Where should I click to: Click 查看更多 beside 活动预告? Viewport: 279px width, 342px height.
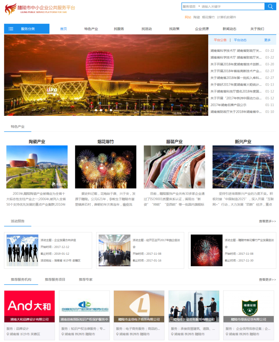[x=267, y=221]
